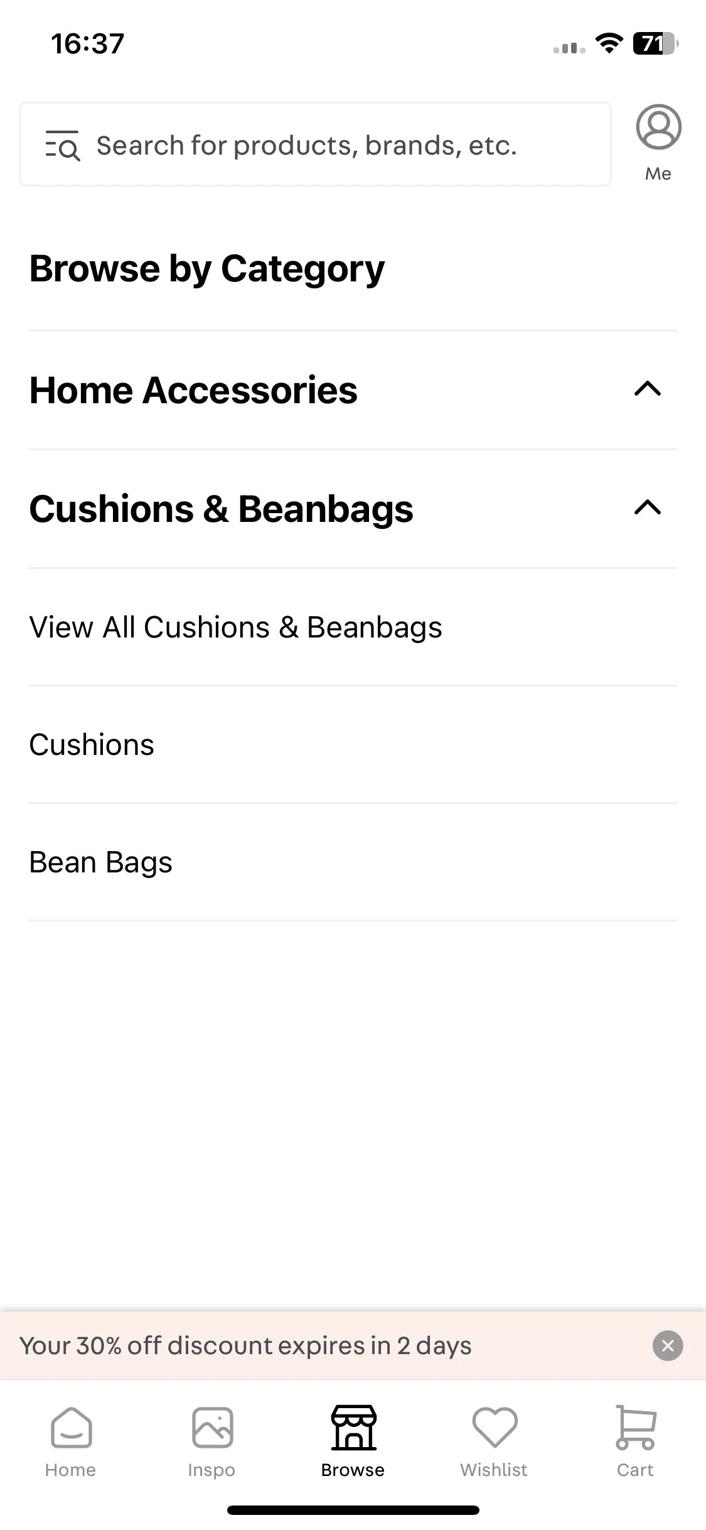Focus the product search field

(x=315, y=144)
